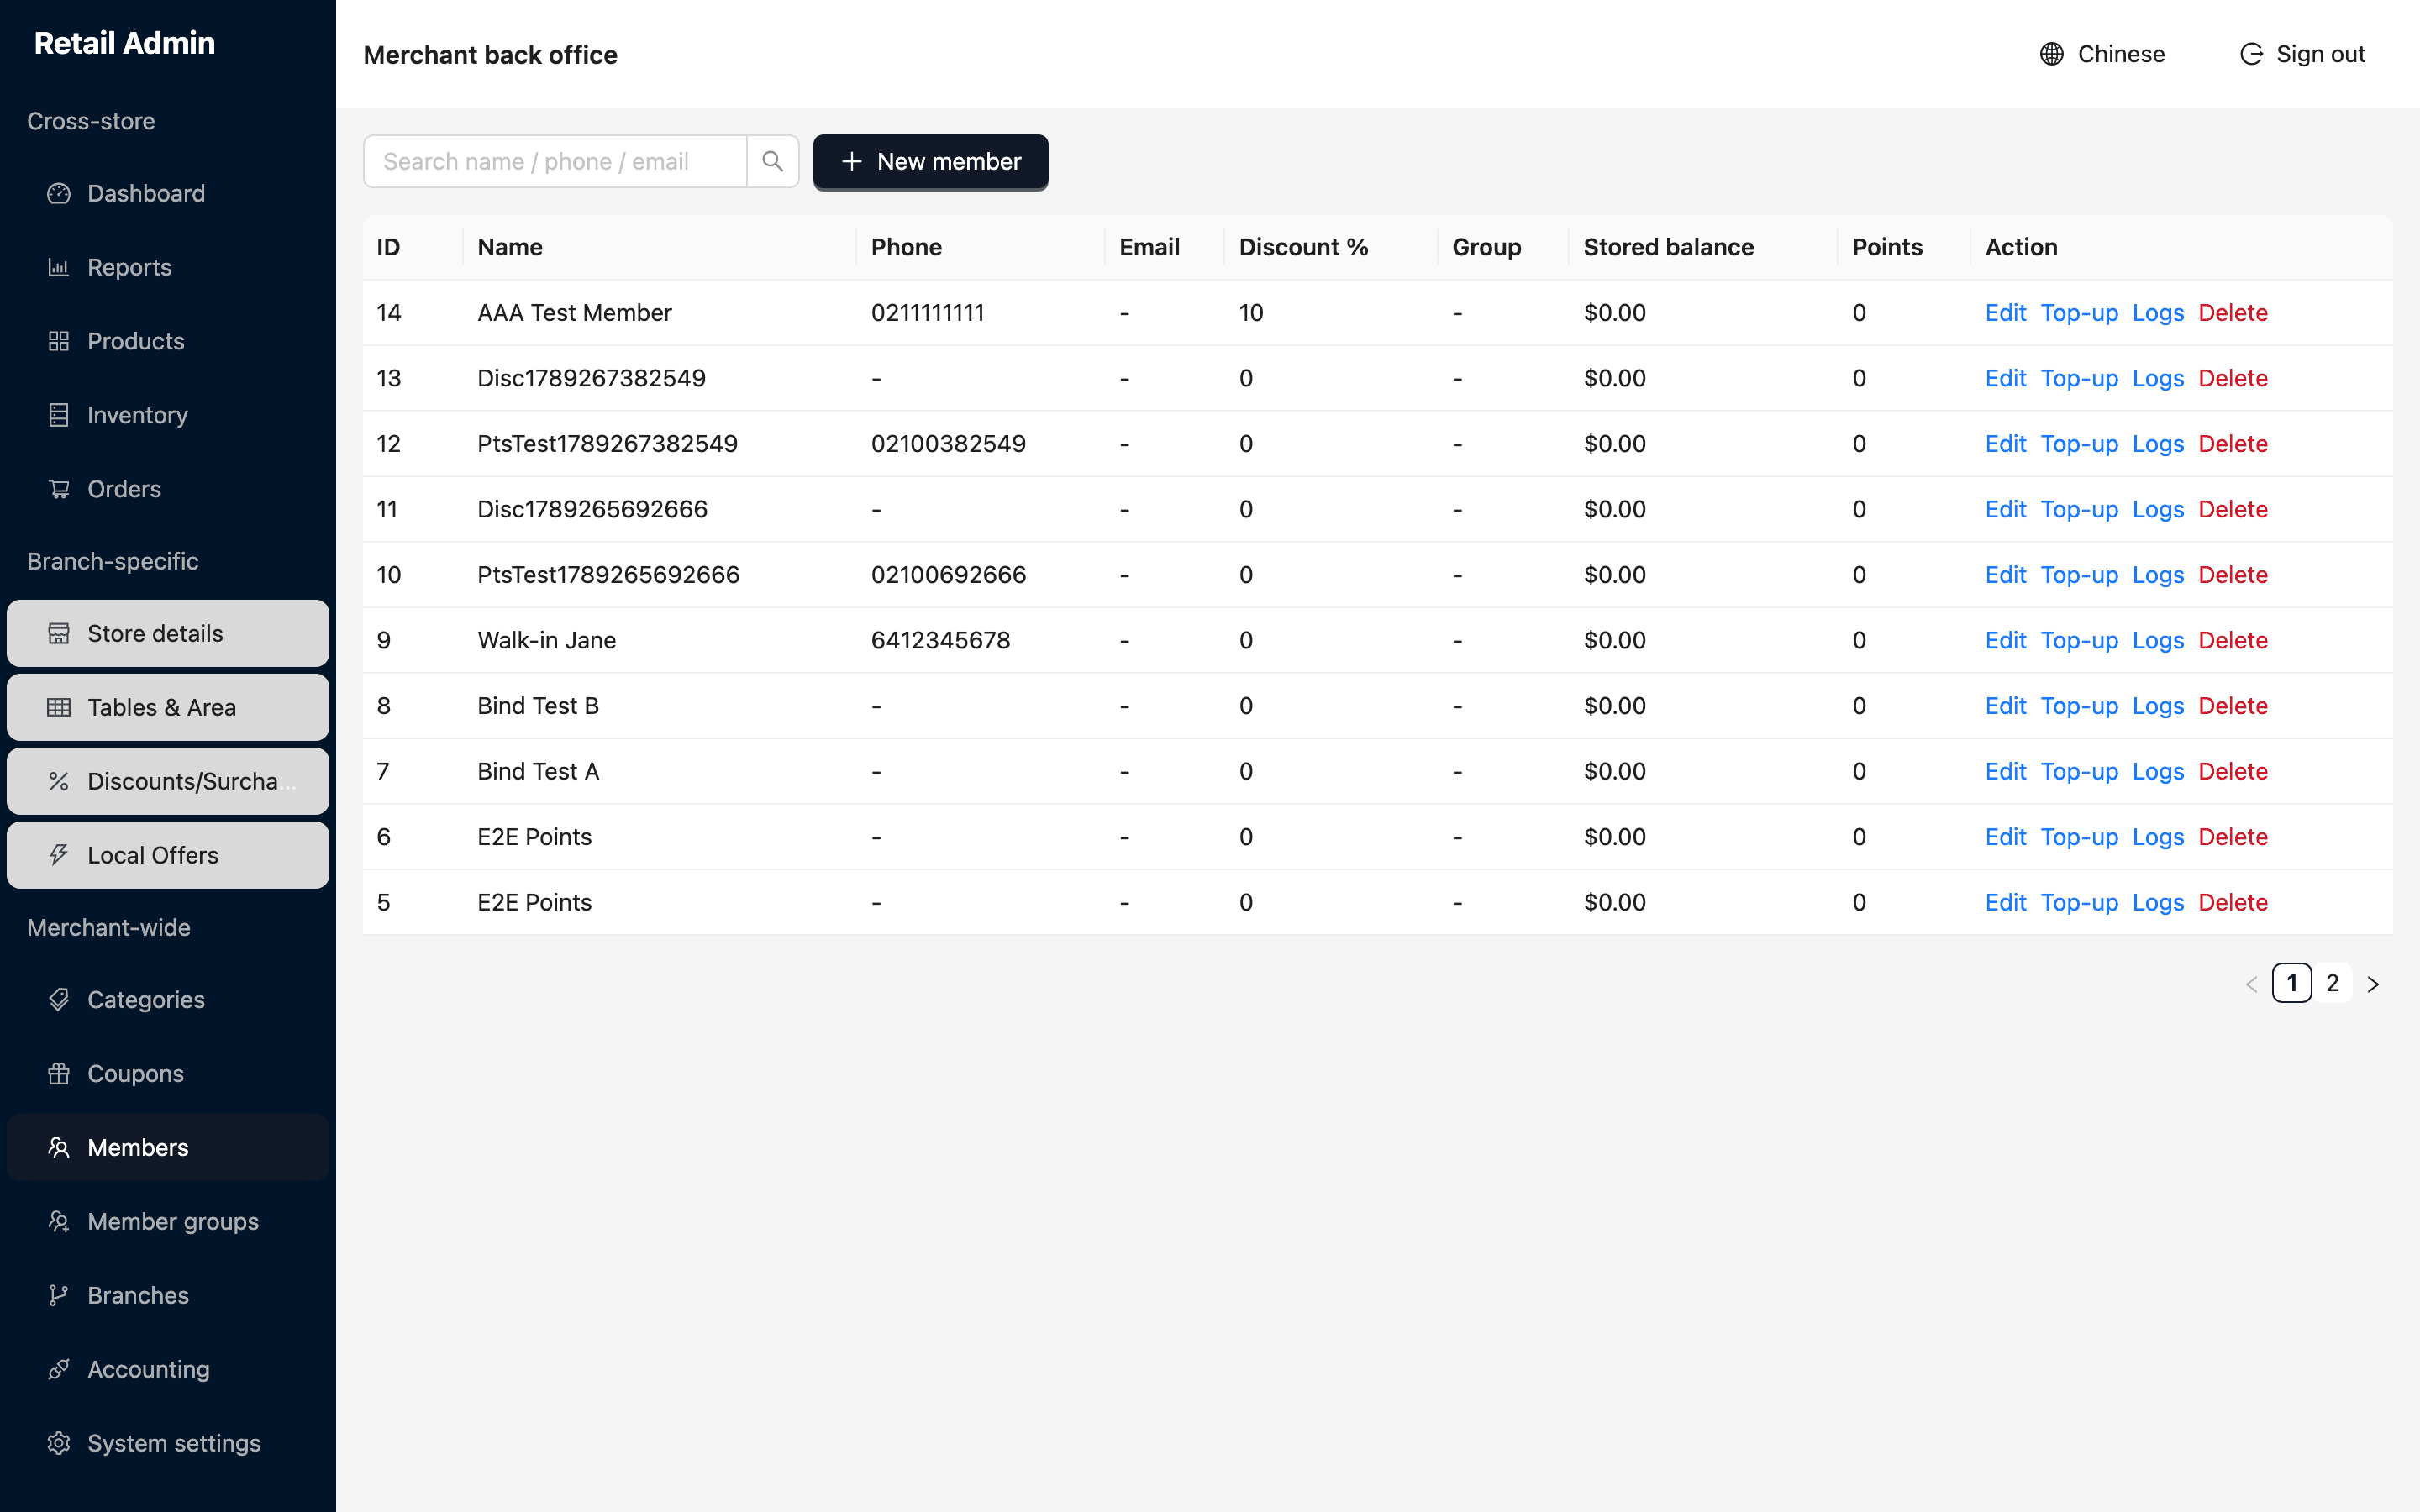Click the Store details shop icon
The image size is (2420, 1512).
[x=59, y=633]
